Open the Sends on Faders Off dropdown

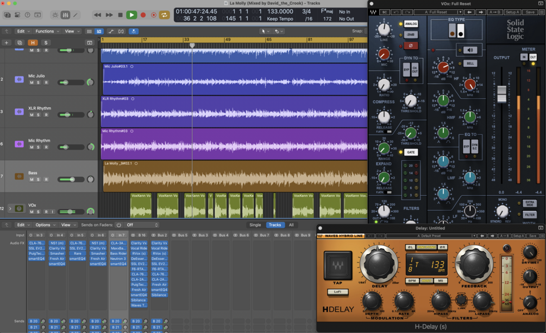tap(142, 225)
